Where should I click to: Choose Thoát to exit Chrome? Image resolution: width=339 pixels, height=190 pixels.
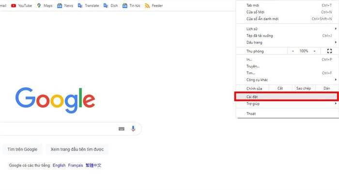point(287,114)
